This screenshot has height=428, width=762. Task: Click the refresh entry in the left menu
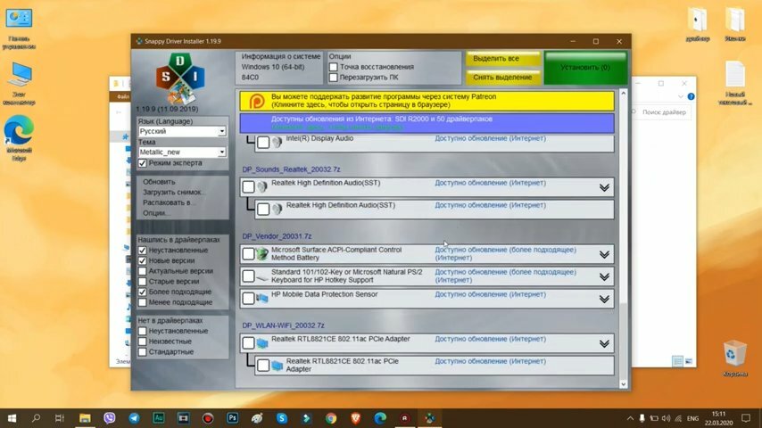pos(159,182)
